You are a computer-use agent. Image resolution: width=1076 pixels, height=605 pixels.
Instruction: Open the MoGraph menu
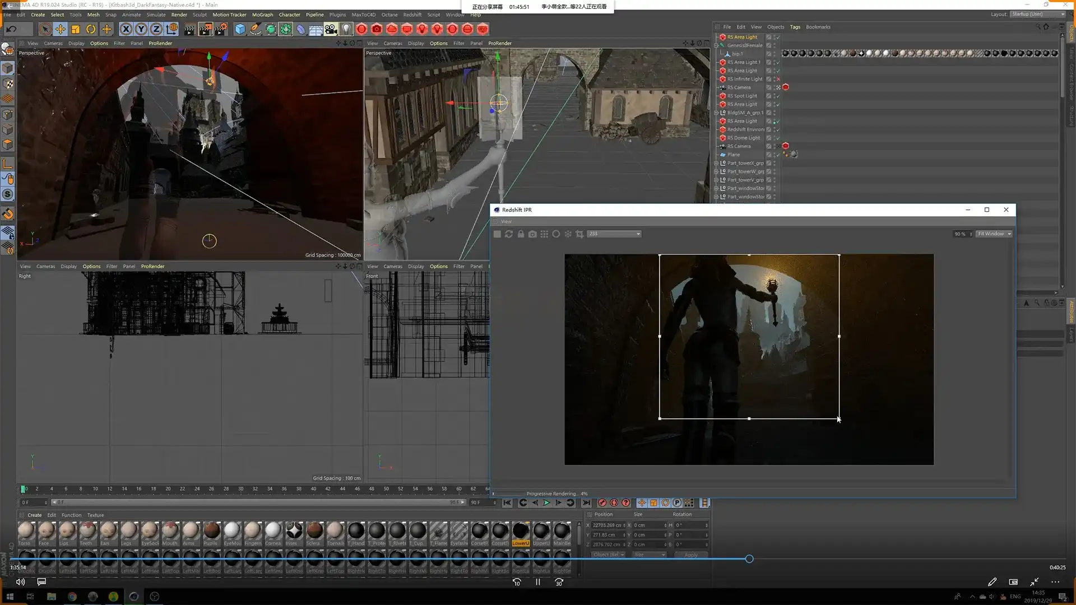(x=262, y=15)
